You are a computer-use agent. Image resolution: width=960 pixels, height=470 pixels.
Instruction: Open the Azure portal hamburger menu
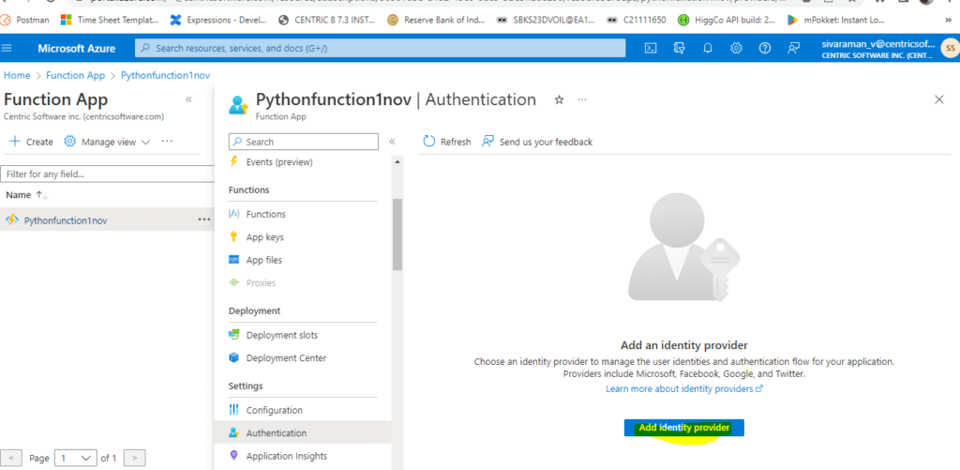click(x=7, y=49)
